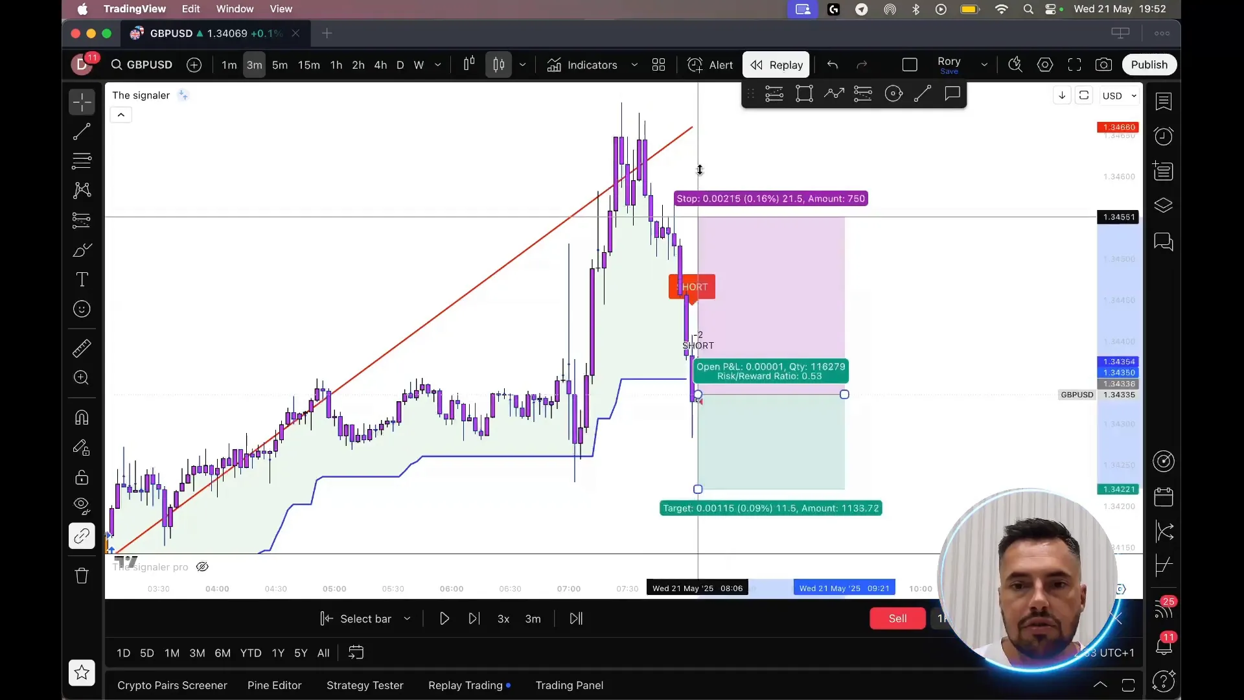Toggle the Replay mode button
Image resolution: width=1244 pixels, height=700 pixels.
776,65
